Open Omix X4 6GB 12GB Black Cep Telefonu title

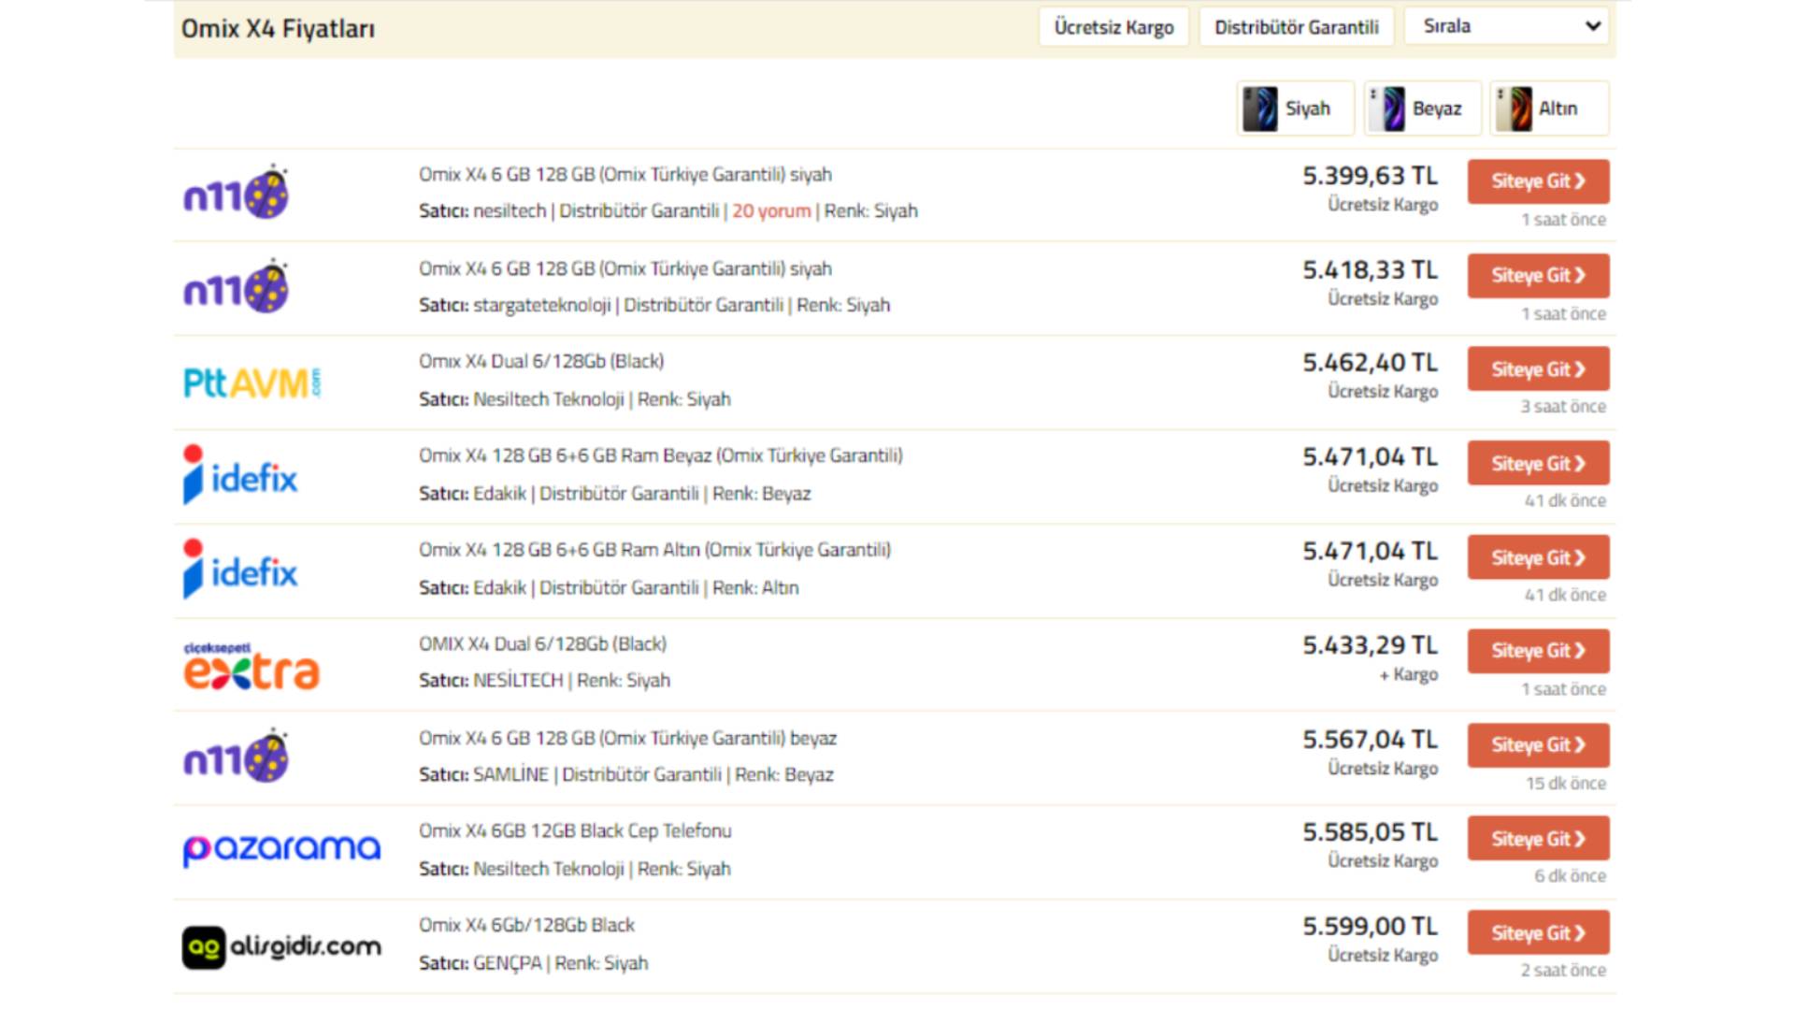click(x=575, y=831)
